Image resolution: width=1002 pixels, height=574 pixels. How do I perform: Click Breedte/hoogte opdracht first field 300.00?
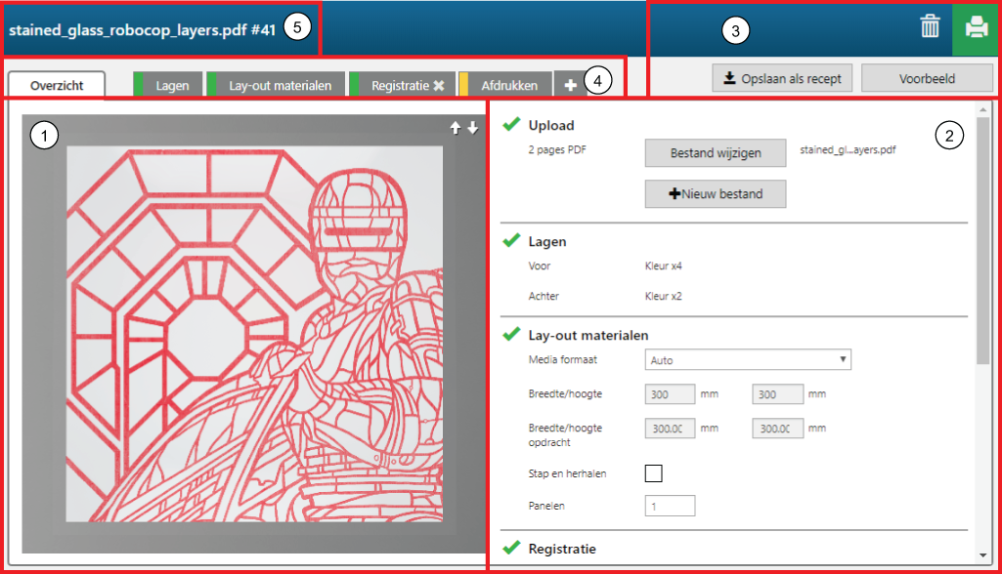pos(670,429)
